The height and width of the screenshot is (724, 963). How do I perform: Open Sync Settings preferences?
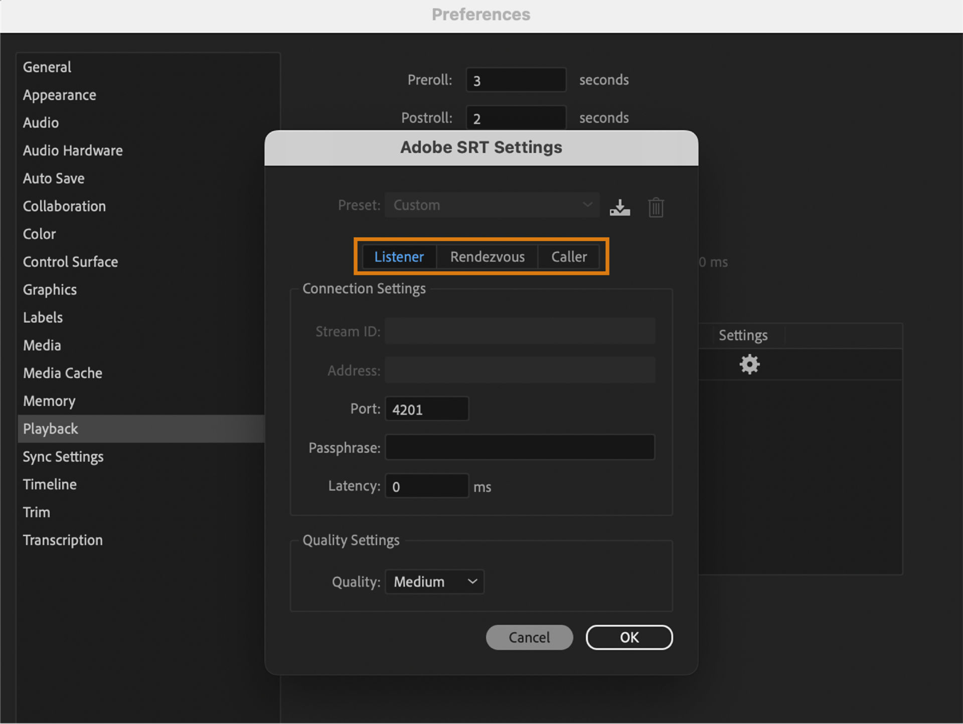tap(63, 457)
